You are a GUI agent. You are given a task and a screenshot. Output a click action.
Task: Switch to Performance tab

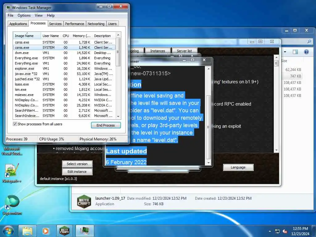pyautogui.click(x=75, y=24)
